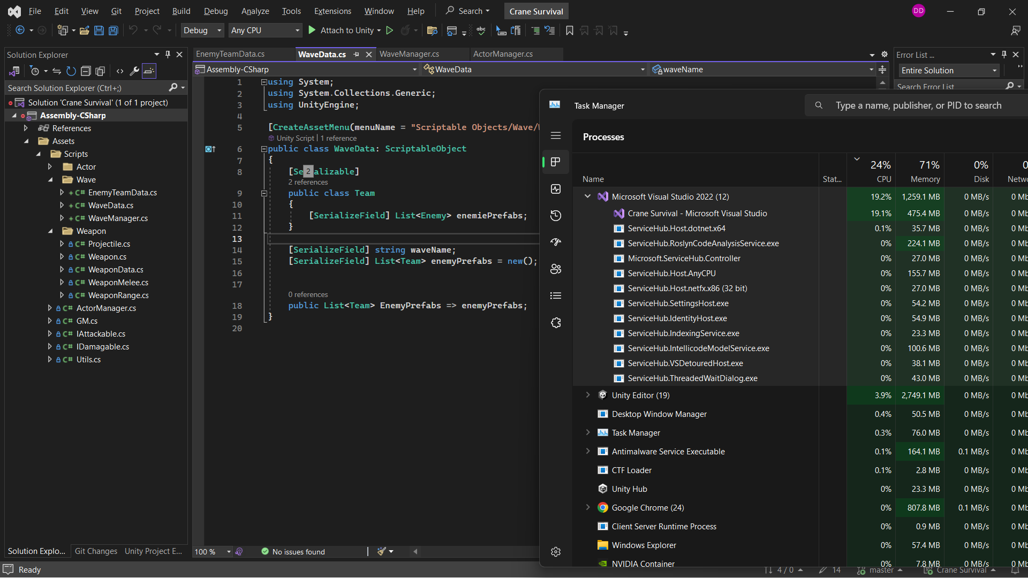Click Sync with Active Document icon

point(57,71)
